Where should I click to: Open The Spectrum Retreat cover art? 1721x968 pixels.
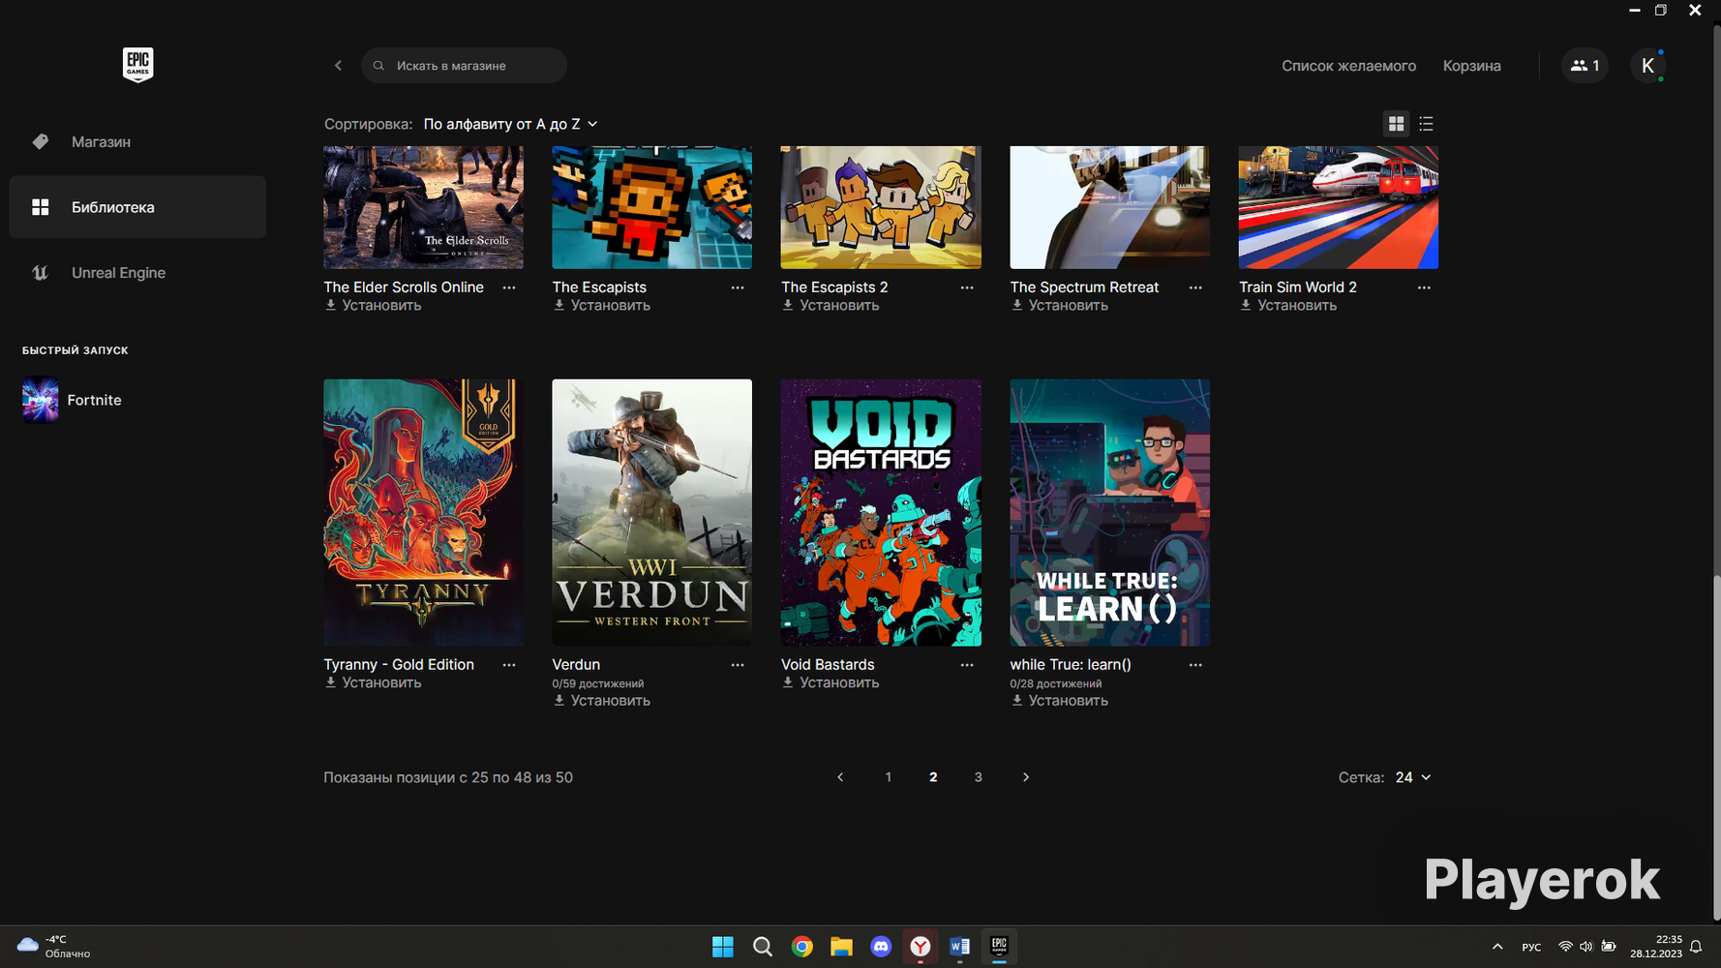(1109, 207)
